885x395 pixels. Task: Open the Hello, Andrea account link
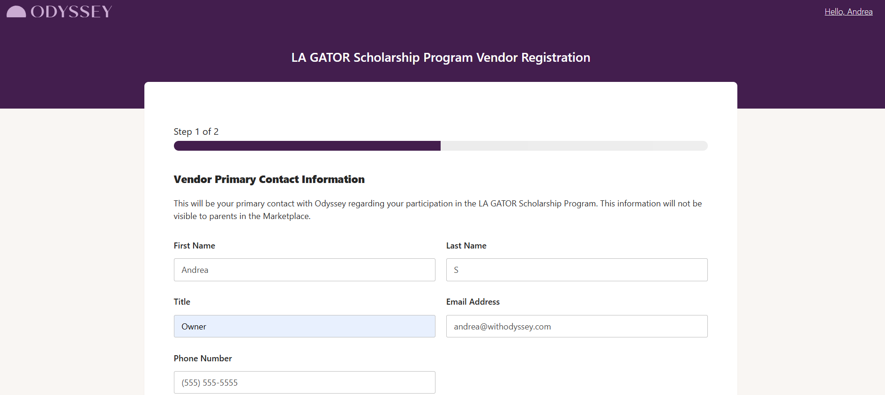(x=848, y=12)
